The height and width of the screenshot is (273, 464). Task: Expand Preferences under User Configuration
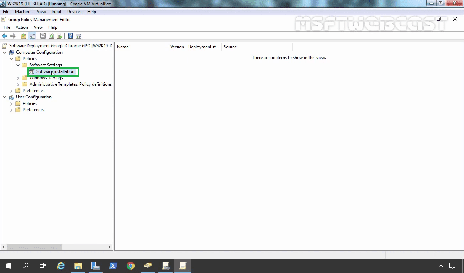pos(11,110)
